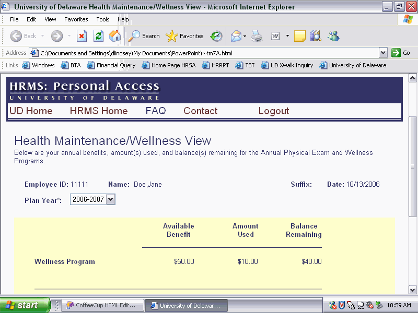Go to browser Home icon
418x313 pixels.
coord(115,36)
